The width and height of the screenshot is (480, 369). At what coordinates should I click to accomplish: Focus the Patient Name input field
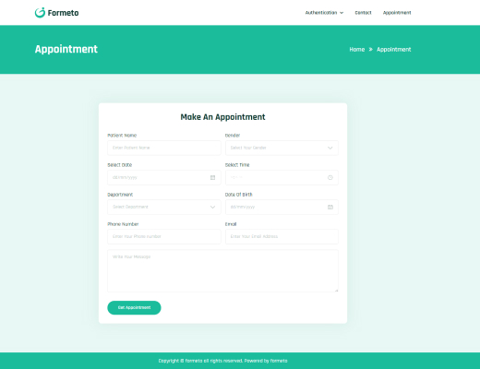point(164,148)
